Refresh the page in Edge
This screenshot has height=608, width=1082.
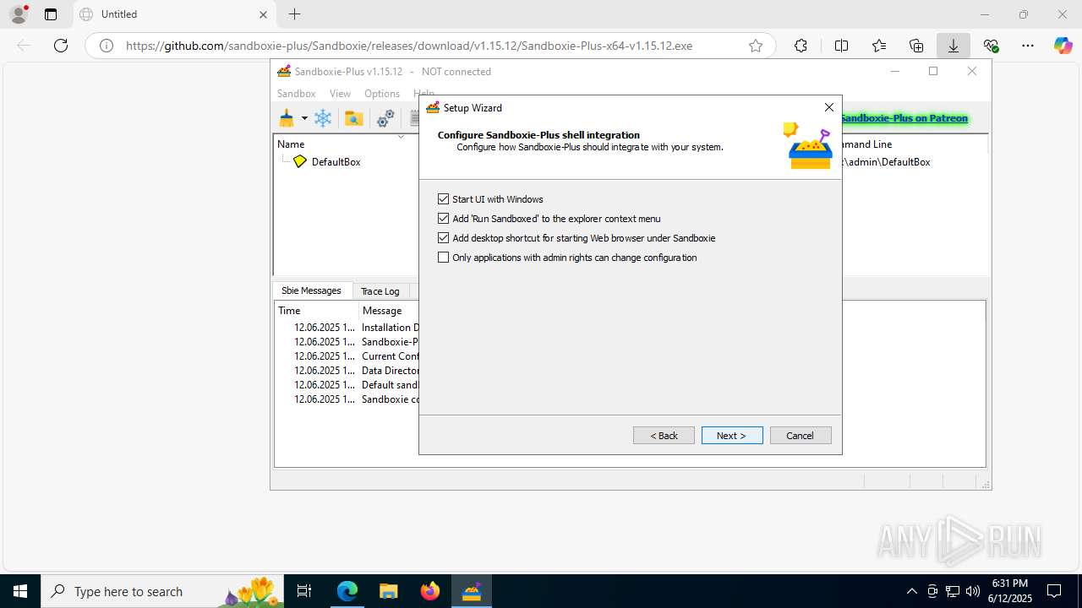tap(61, 46)
